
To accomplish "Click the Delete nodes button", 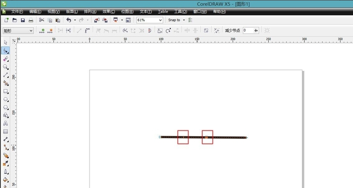I will (x=50, y=31).
